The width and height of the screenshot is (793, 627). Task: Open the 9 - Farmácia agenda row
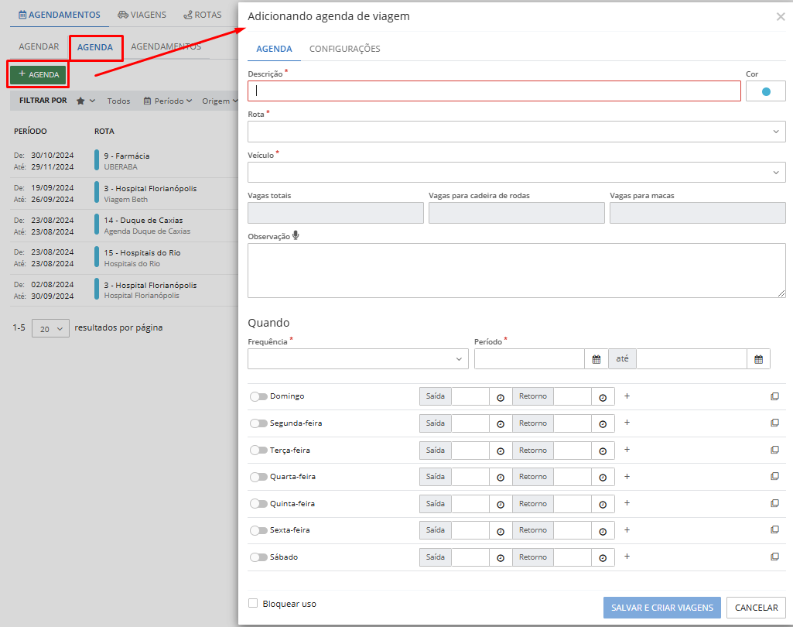point(124,161)
